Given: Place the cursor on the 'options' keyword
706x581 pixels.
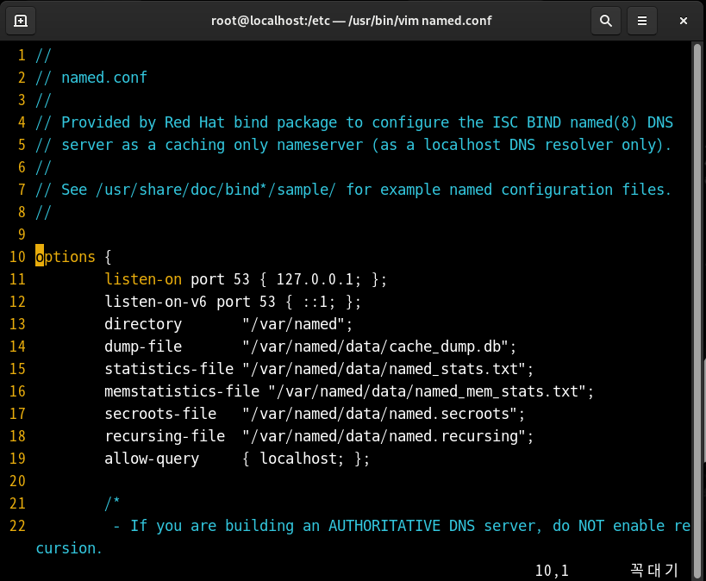Looking at the screenshot, I should [66, 257].
